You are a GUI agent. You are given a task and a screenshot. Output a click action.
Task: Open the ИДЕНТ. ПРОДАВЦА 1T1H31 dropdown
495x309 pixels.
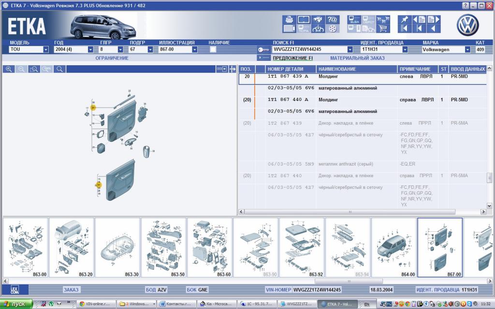coord(405,50)
